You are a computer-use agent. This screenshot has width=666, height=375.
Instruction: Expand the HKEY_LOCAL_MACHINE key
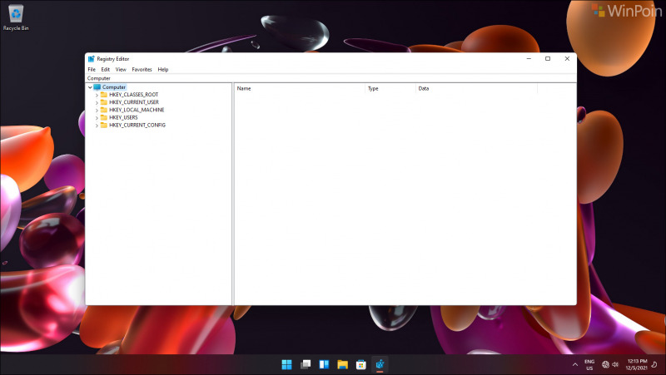pyautogui.click(x=97, y=110)
